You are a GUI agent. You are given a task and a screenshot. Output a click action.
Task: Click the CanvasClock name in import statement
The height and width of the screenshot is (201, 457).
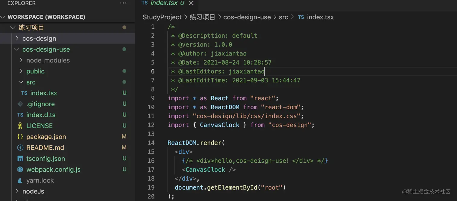[x=220, y=125]
